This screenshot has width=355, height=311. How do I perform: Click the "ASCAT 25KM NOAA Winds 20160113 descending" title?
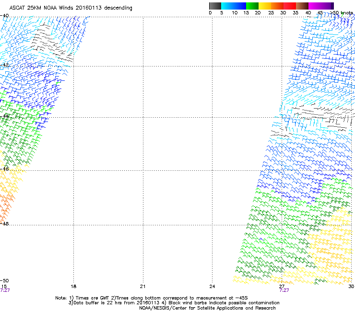(x=71, y=8)
